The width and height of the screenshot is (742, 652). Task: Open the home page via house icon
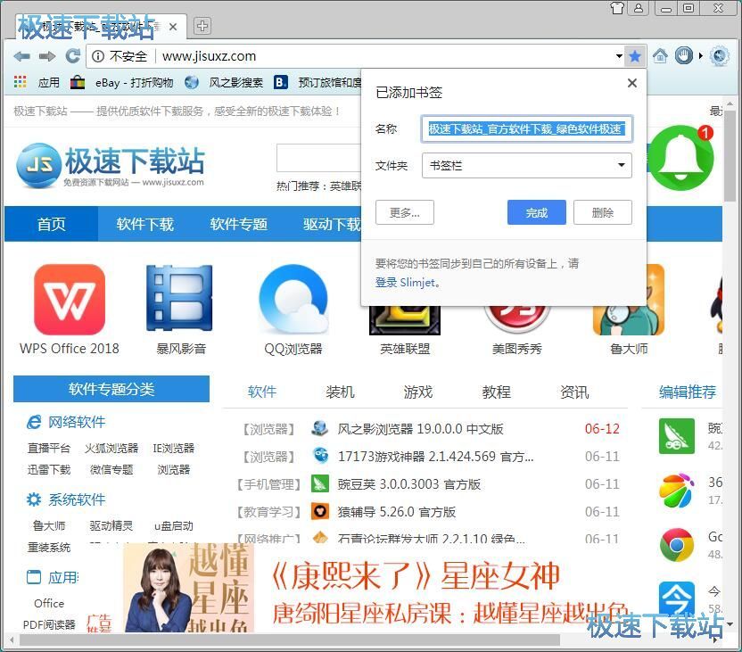coord(660,56)
